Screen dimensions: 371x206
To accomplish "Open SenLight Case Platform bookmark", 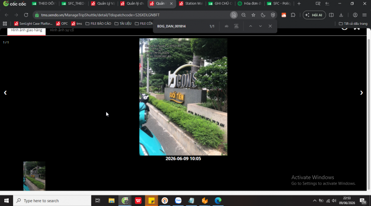I will 33,23.
